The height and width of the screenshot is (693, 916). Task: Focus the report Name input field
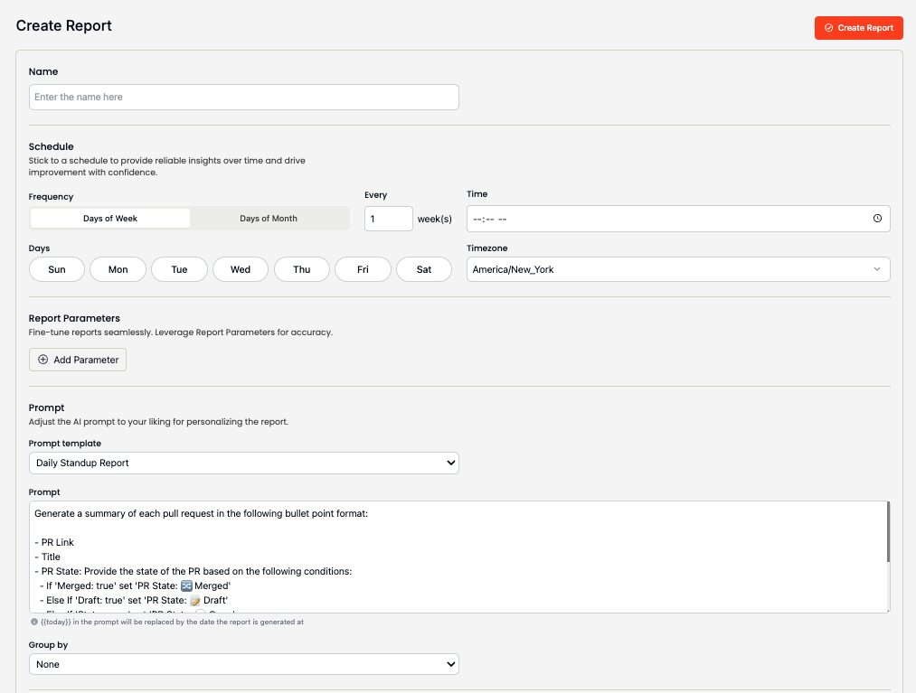244,97
